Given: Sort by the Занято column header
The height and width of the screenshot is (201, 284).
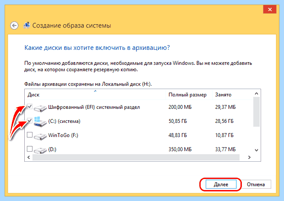Looking at the screenshot, I should (233, 95).
